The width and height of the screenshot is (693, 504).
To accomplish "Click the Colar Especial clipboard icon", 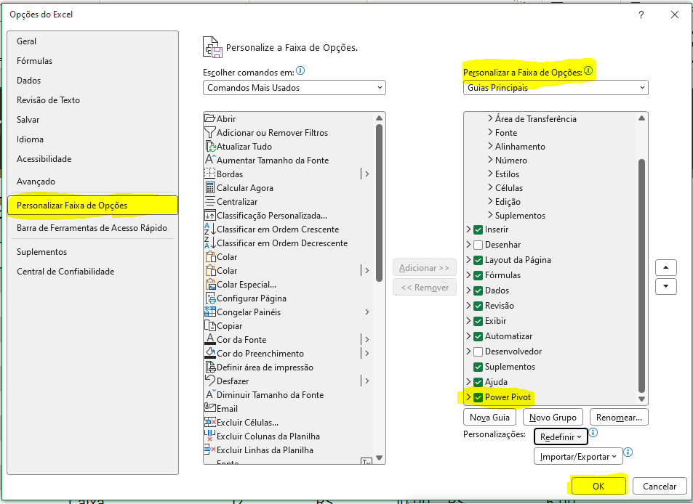I will pos(210,284).
